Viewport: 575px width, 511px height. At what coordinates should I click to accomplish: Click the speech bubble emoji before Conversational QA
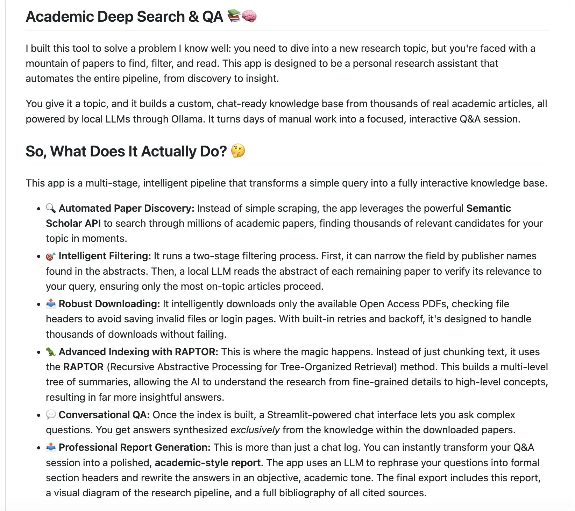point(51,415)
